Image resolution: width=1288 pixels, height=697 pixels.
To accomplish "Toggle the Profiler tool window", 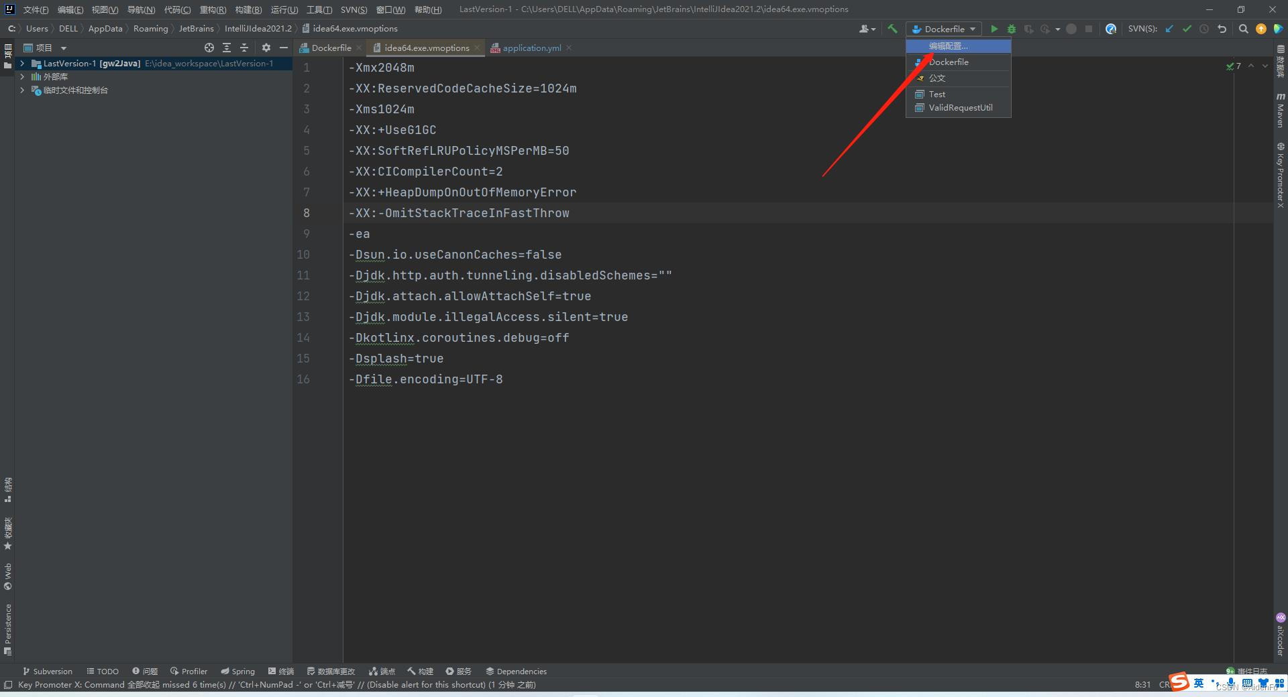I will 189,671.
